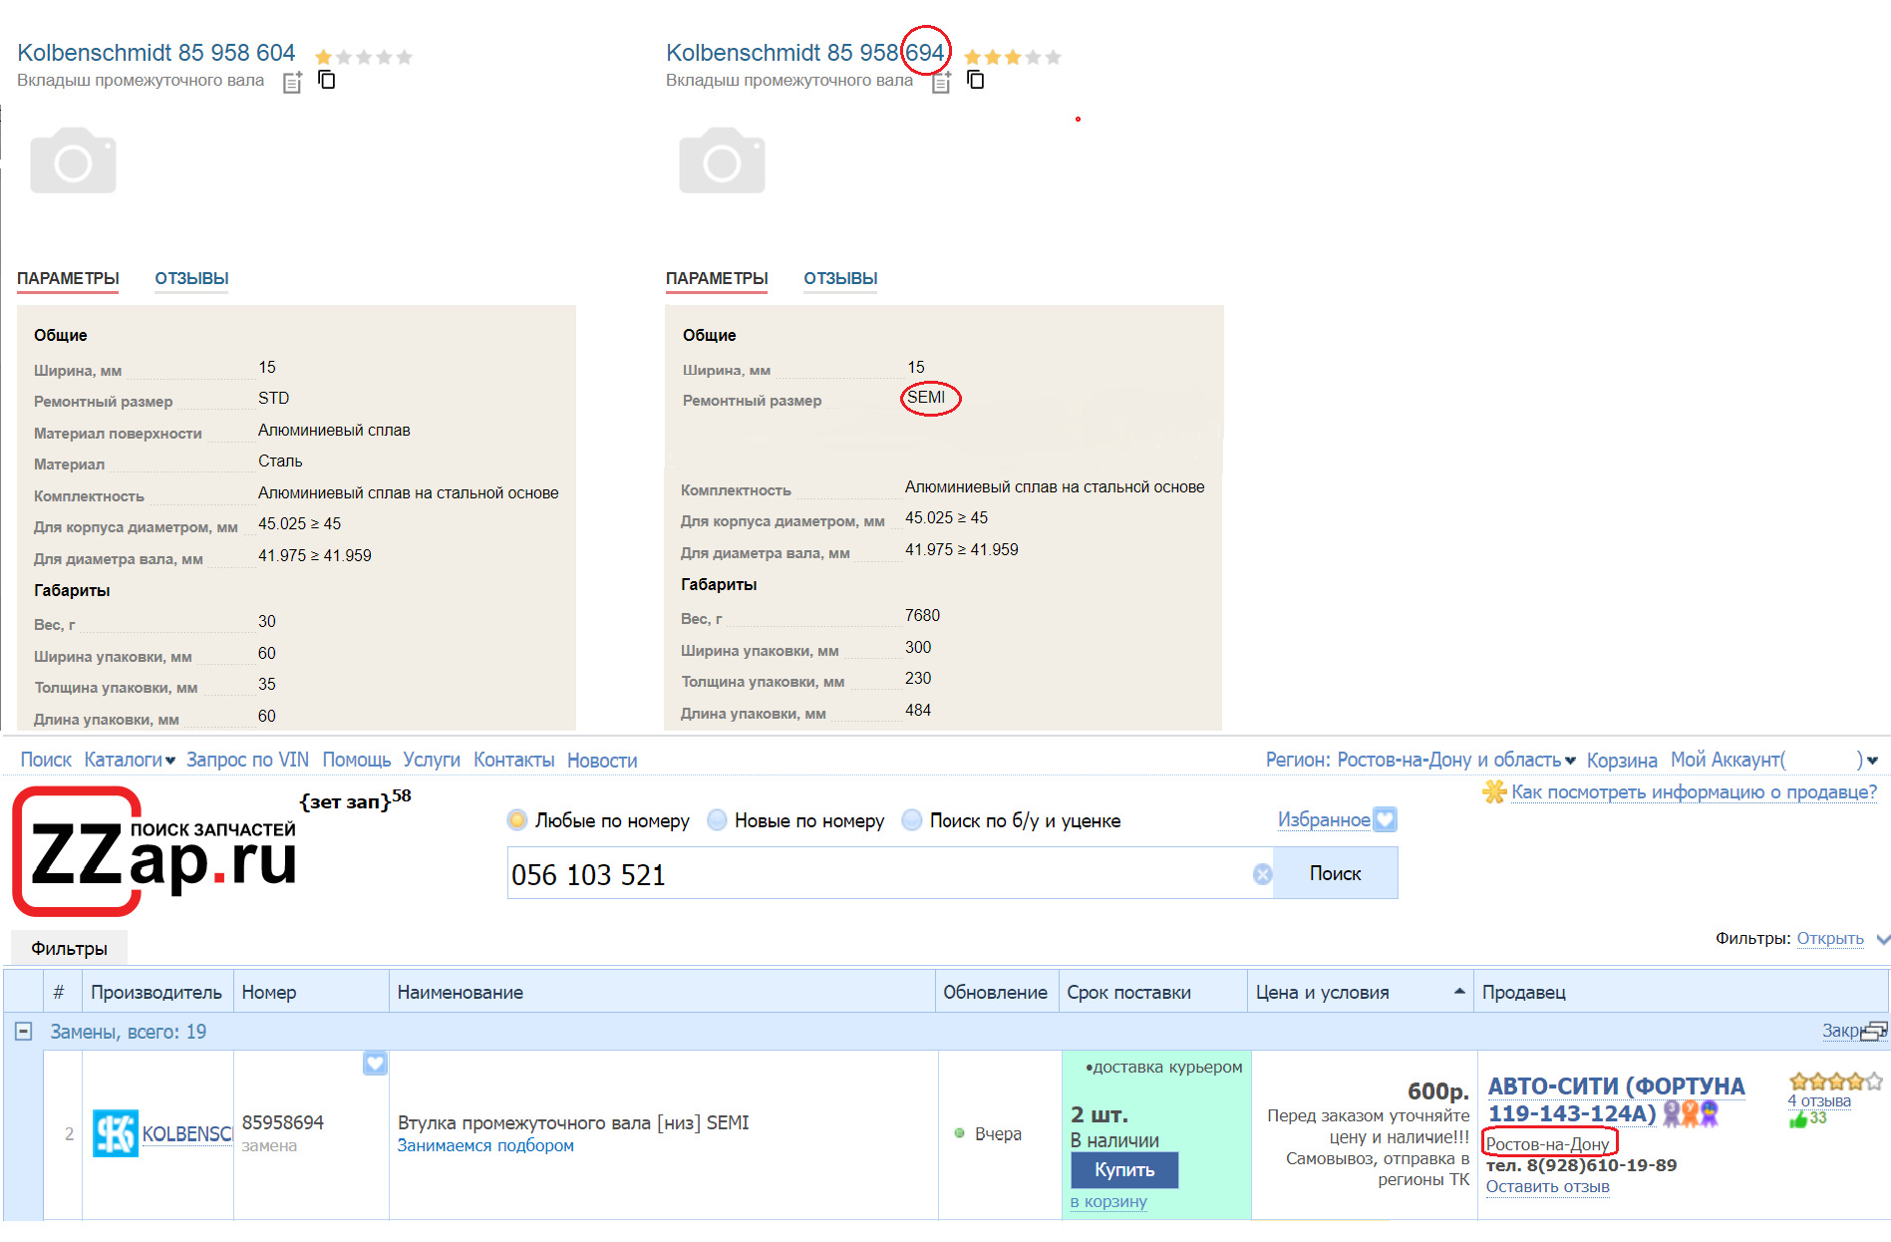Click the Kolbenschmidt manufacturer logo in results row

tap(116, 1133)
